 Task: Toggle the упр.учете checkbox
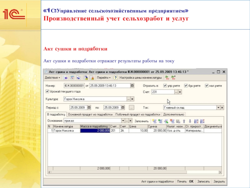[165, 86]
